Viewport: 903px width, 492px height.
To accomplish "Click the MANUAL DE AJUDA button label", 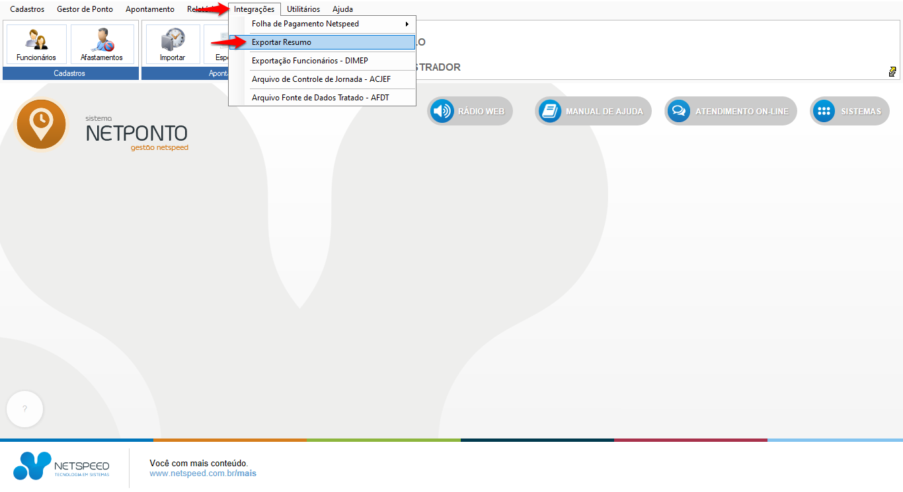I will tap(604, 112).
